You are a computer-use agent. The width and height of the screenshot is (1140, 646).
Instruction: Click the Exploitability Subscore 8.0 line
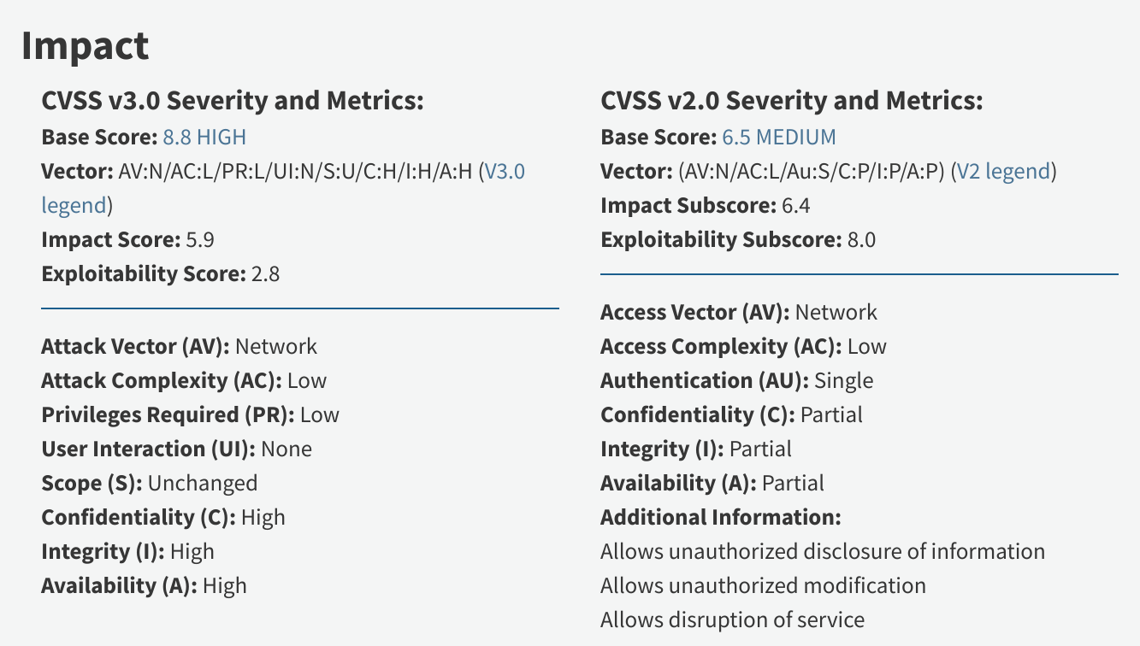738,240
